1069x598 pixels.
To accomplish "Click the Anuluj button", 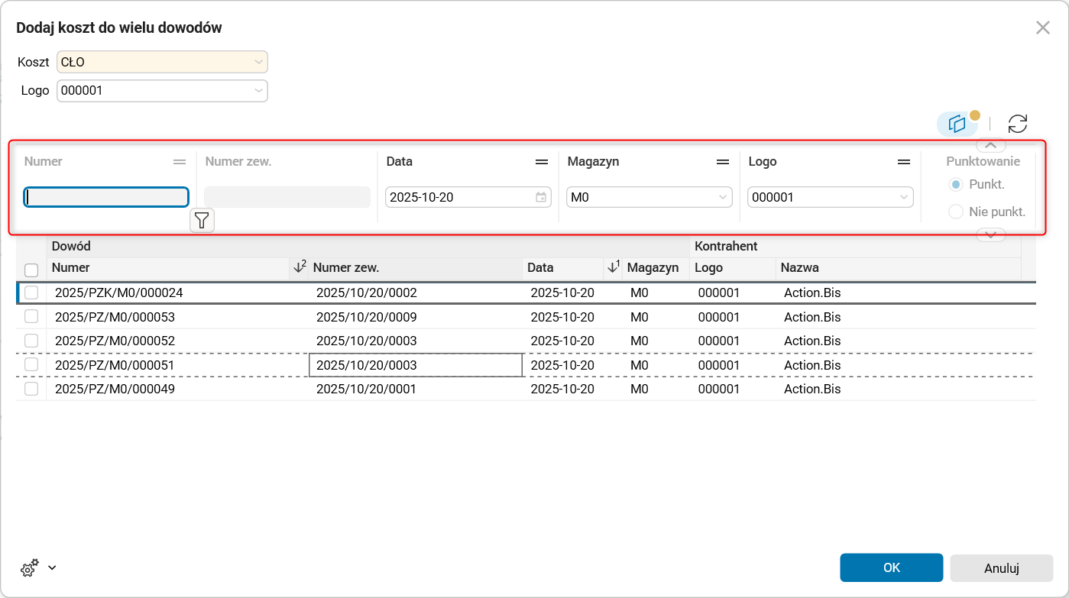I will pyautogui.click(x=1002, y=568).
